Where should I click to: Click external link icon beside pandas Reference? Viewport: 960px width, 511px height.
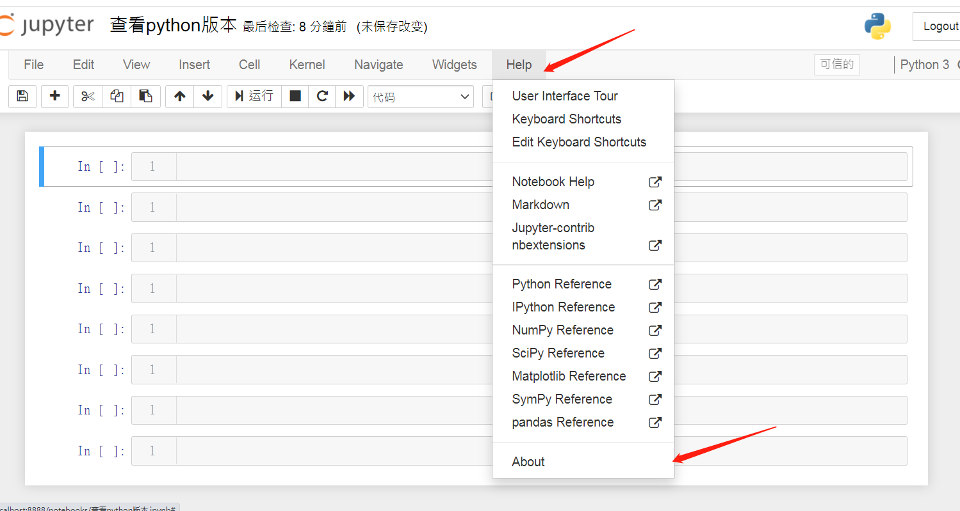(655, 422)
